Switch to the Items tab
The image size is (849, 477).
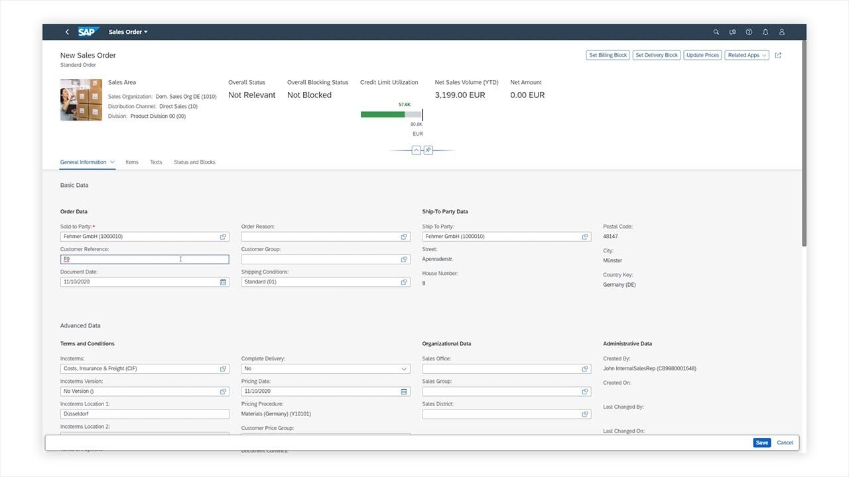click(131, 162)
